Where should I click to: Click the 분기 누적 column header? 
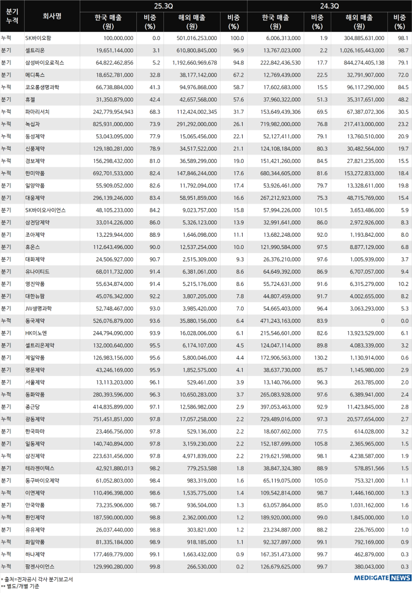pyautogui.click(x=12, y=16)
